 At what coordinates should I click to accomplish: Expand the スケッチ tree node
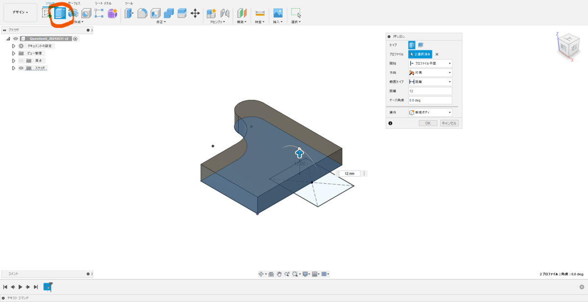[x=14, y=68]
